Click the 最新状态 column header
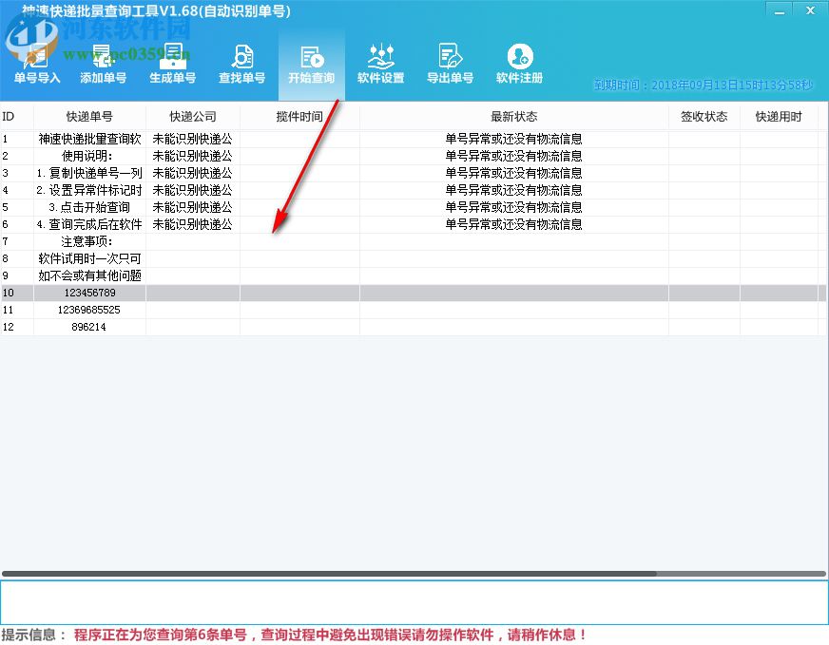The width and height of the screenshot is (829, 645). [x=514, y=116]
